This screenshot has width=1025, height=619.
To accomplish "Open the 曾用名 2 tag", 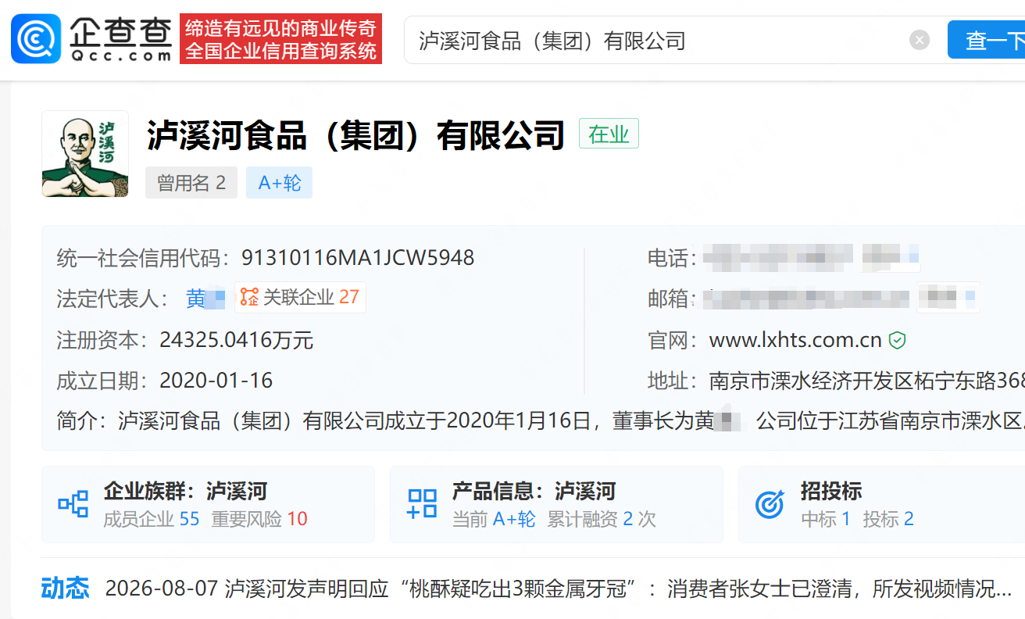I will [x=191, y=183].
